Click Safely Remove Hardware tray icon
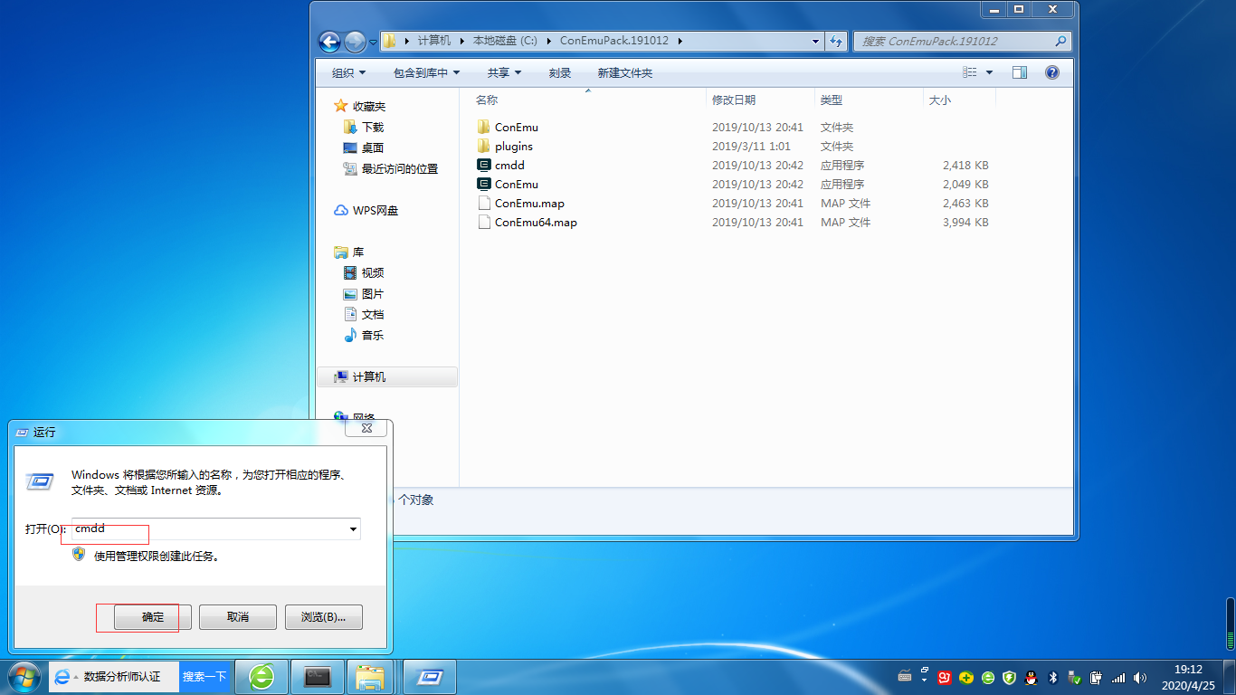This screenshot has width=1236, height=695. click(x=1074, y=677)
